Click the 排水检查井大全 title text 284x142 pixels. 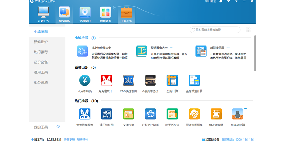point(101,48)
